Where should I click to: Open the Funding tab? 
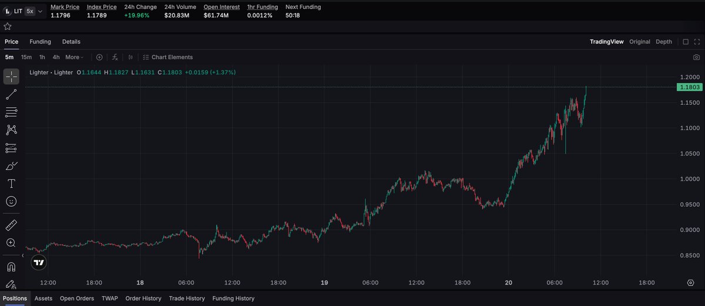[41, 42]
